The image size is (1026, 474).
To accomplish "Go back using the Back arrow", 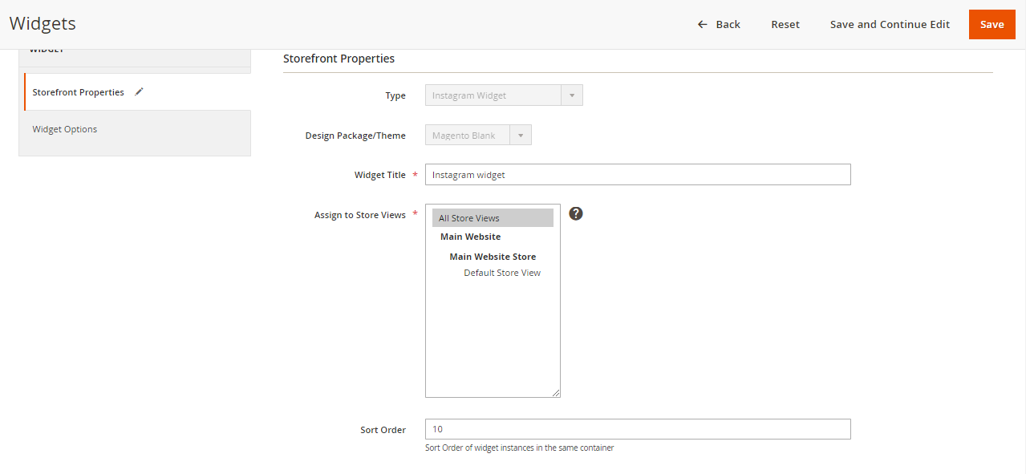I will point(718,24).
